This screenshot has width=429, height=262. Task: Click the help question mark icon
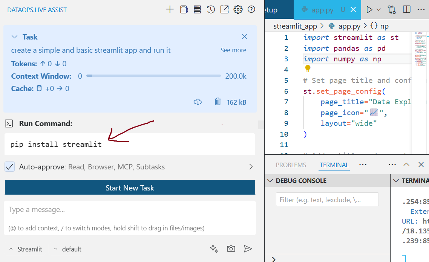(x=251, y=9)
